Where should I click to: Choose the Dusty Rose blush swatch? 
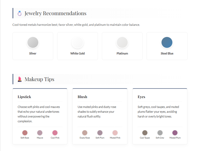click(85, 133)
